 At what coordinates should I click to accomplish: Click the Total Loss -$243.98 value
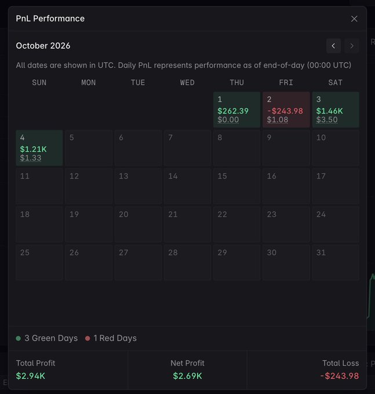point(340,376)
